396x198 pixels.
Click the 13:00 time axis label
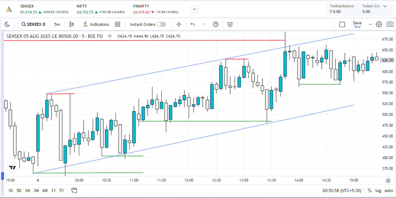(x=244, y=180)
